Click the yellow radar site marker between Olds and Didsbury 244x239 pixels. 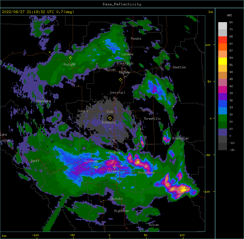(110, 118)
